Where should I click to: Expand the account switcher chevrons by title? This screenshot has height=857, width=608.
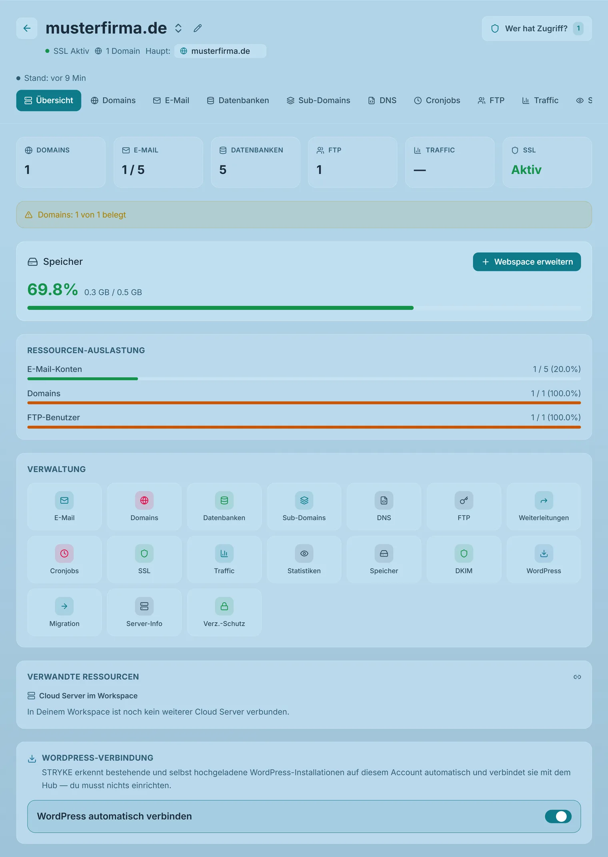tap(178, 28)
